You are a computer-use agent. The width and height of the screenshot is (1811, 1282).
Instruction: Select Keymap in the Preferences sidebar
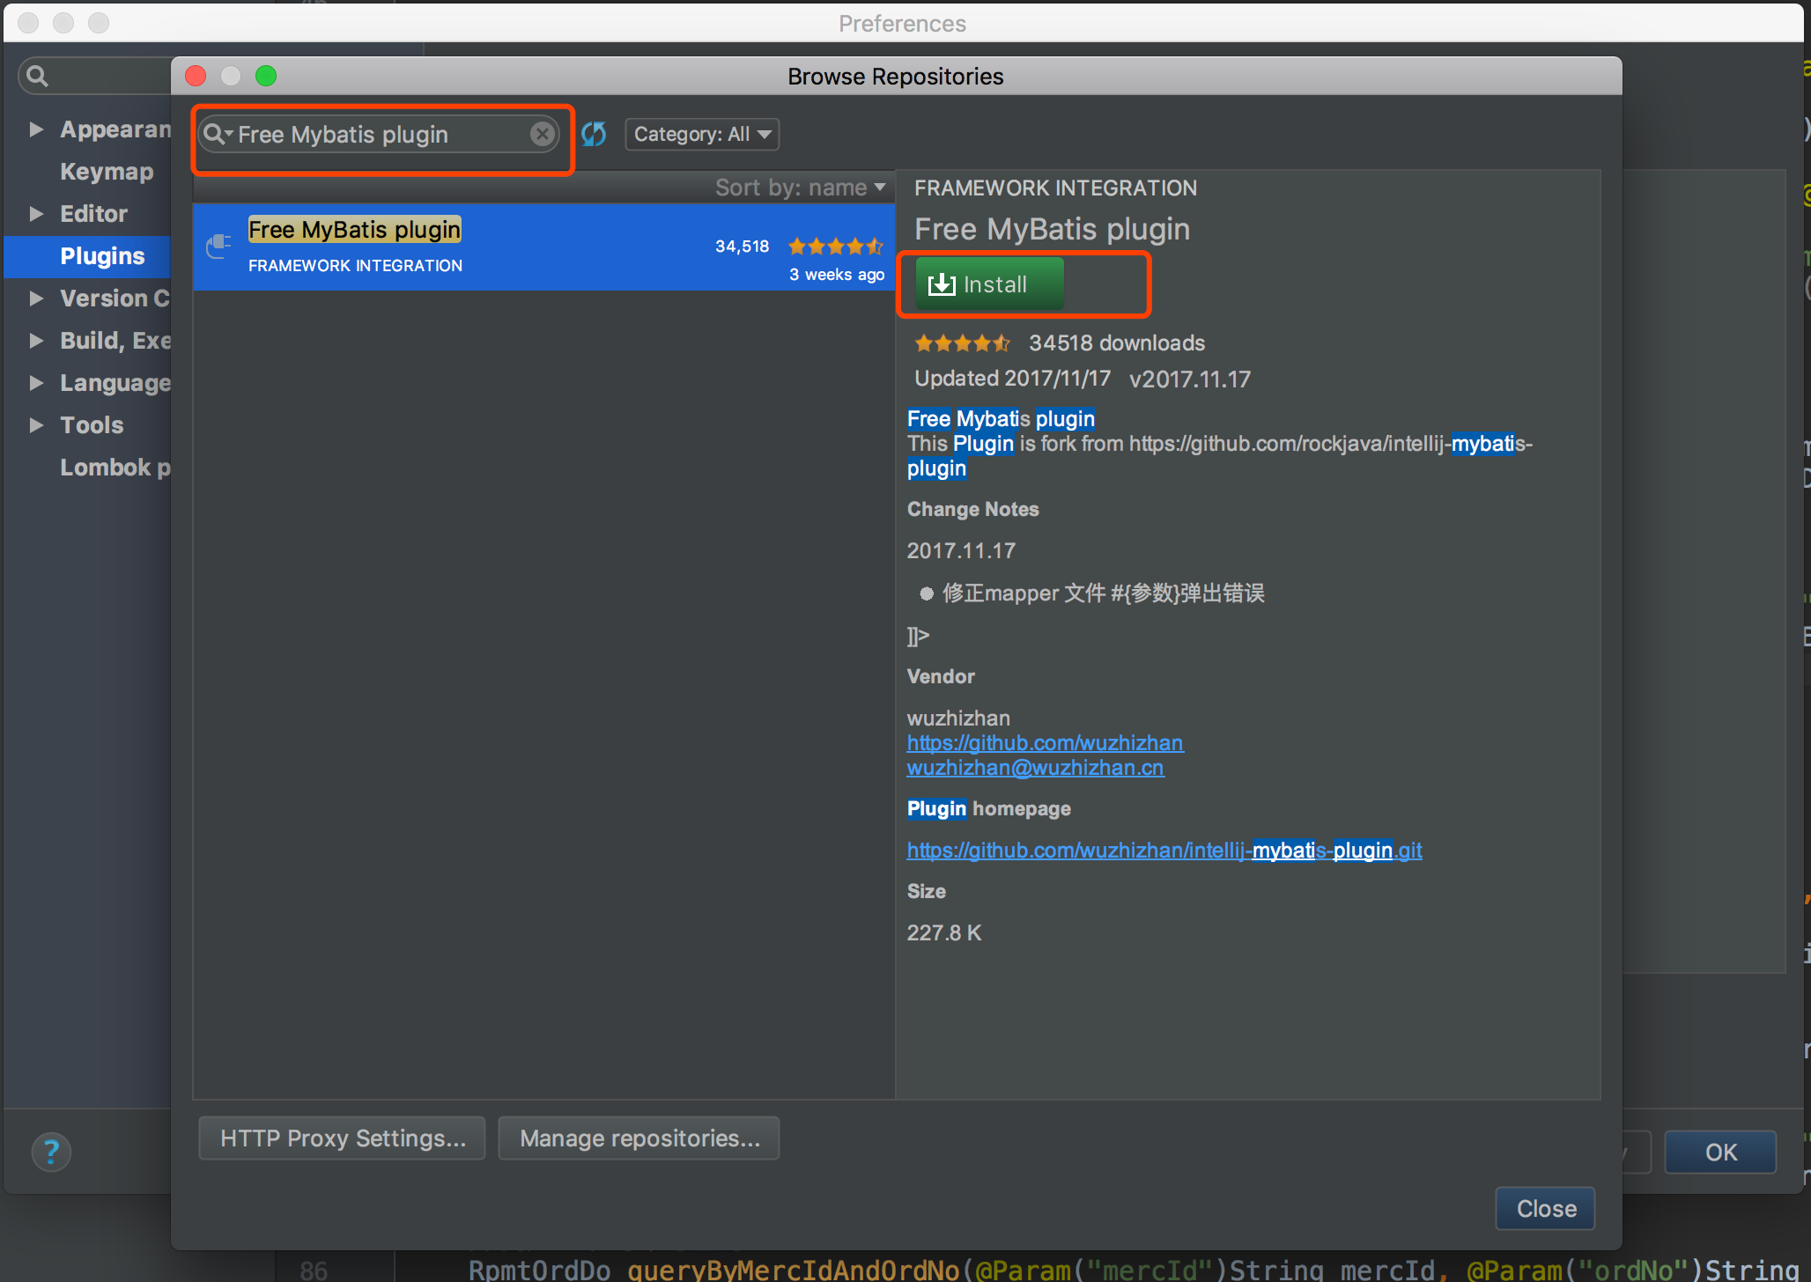107,172
